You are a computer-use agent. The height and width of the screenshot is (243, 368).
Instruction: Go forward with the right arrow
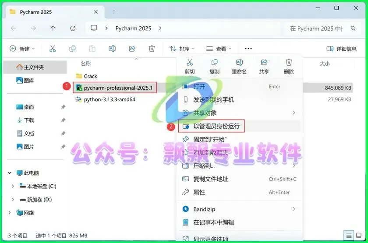pos(33,28)
